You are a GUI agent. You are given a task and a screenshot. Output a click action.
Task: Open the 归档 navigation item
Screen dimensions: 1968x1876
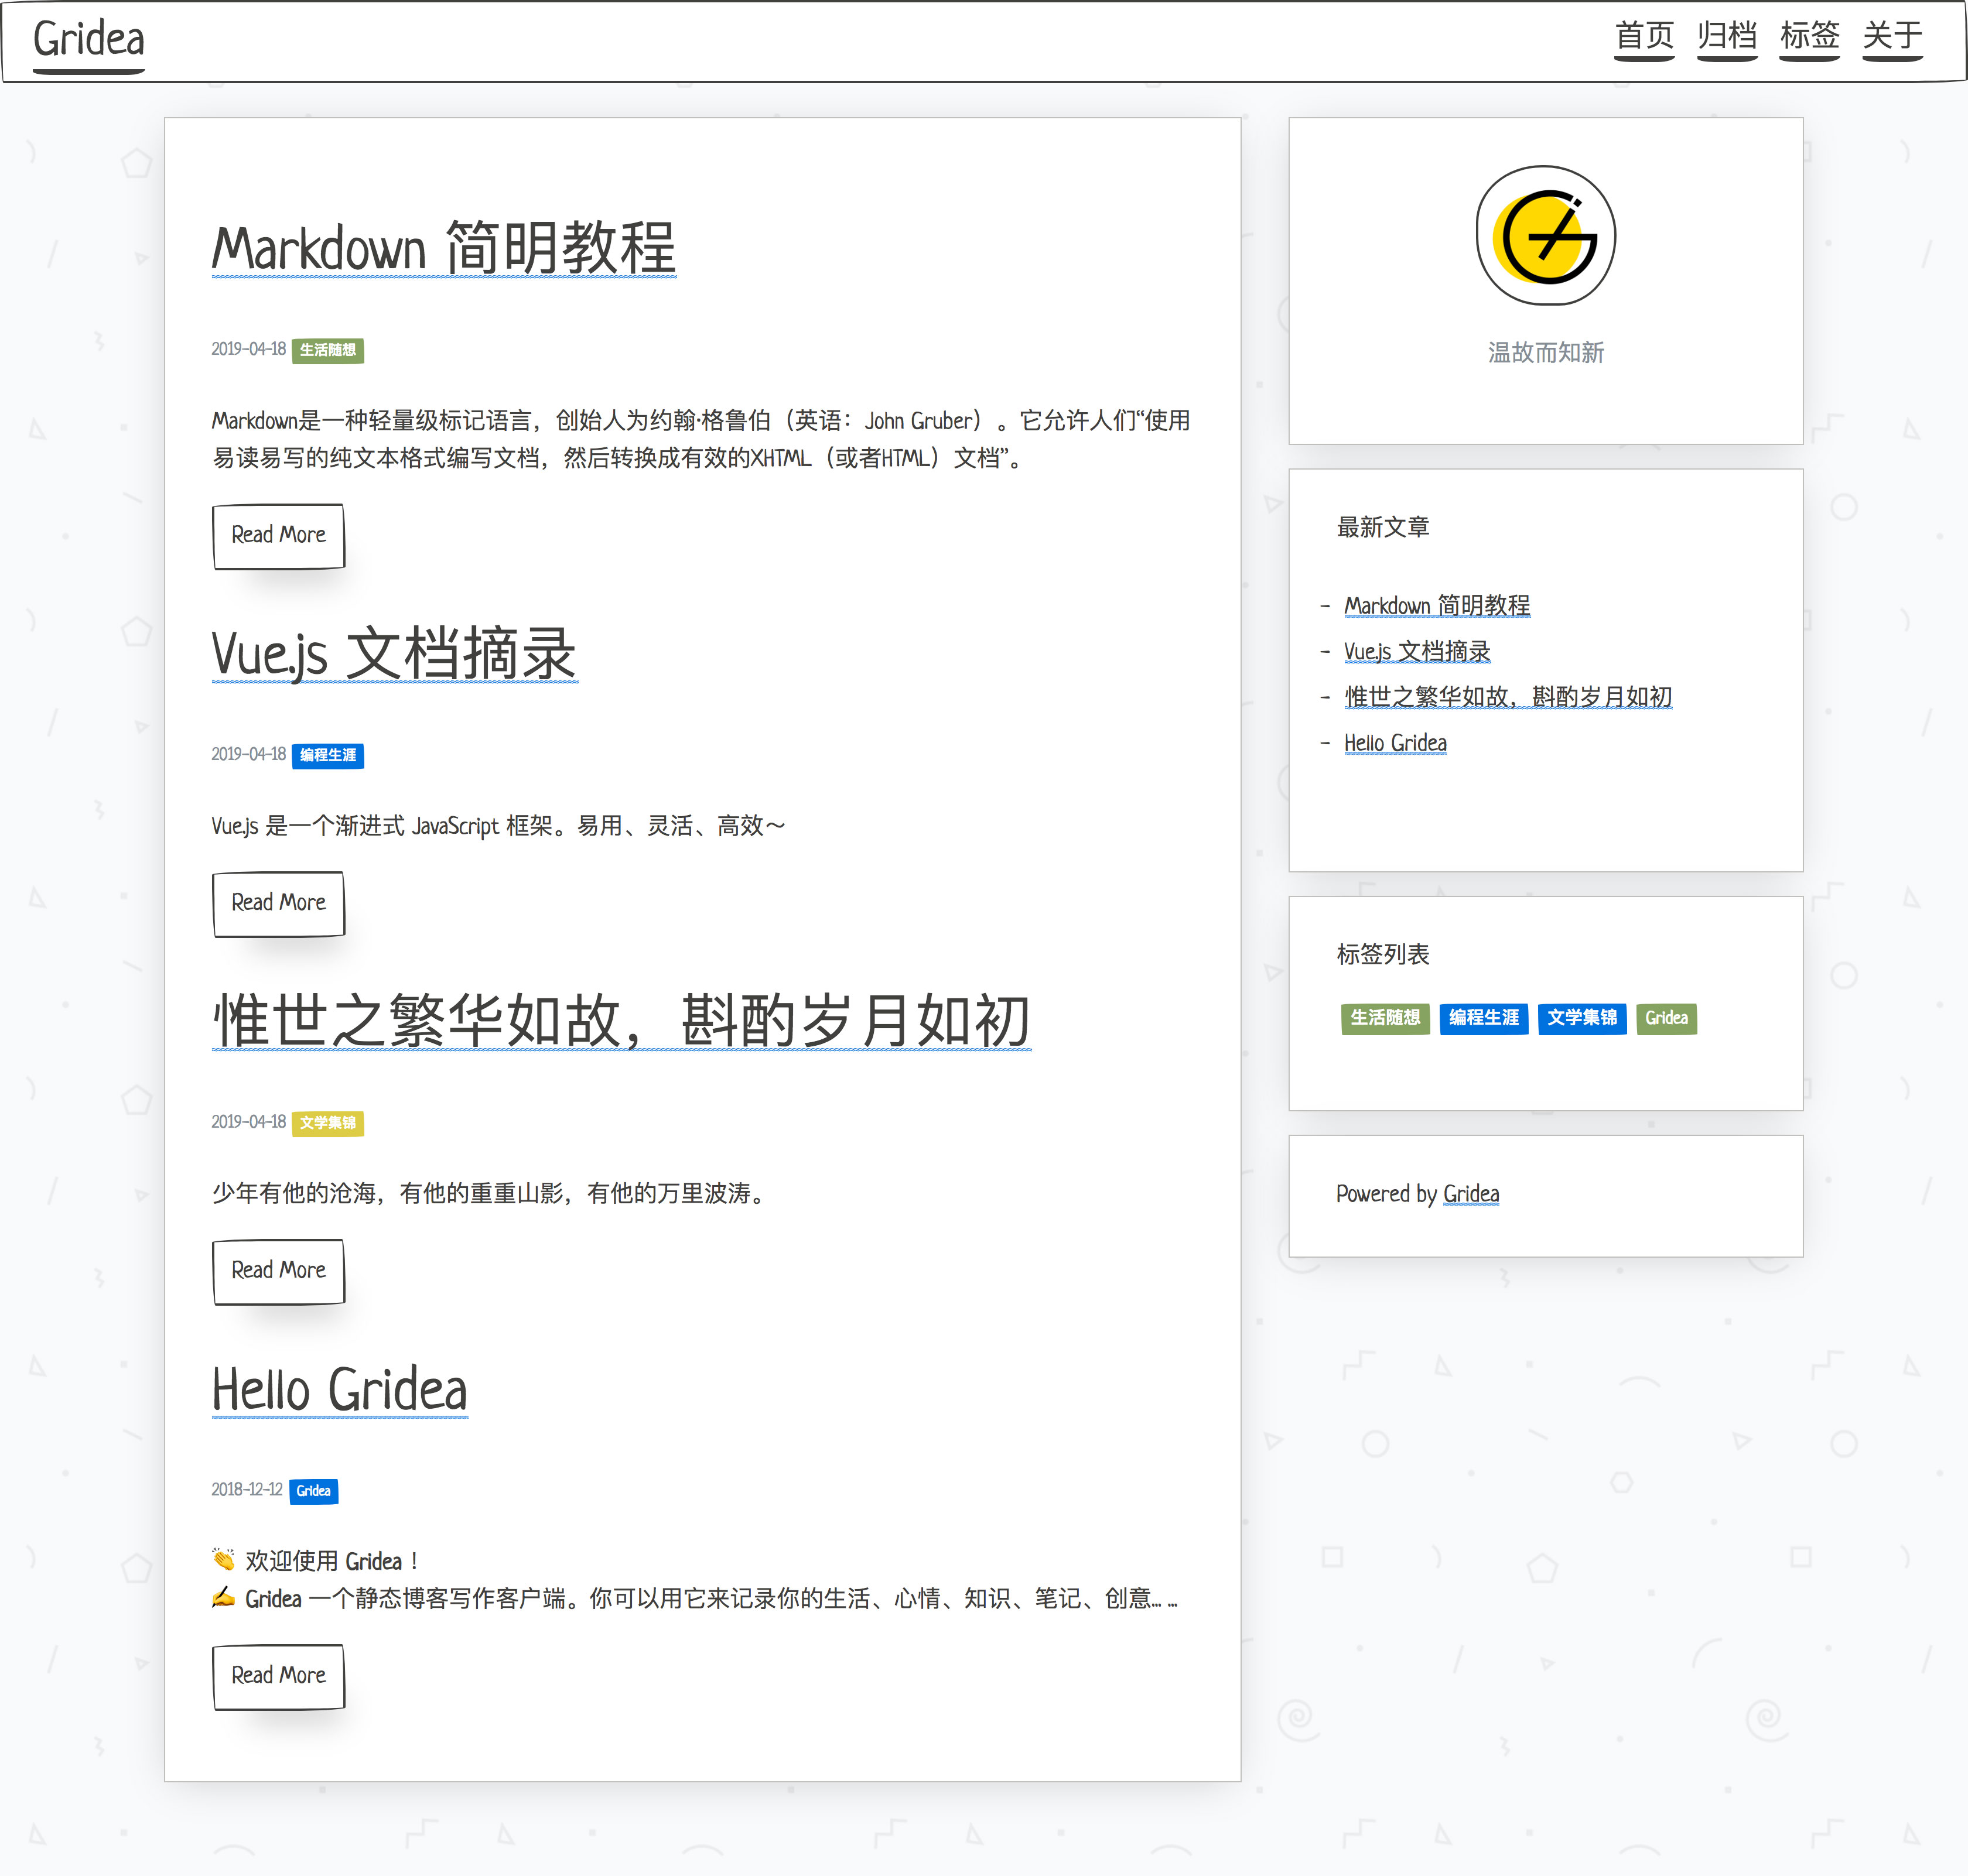1727,36
